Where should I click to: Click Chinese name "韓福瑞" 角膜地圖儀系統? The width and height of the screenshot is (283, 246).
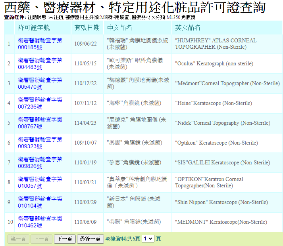point(137,44)
